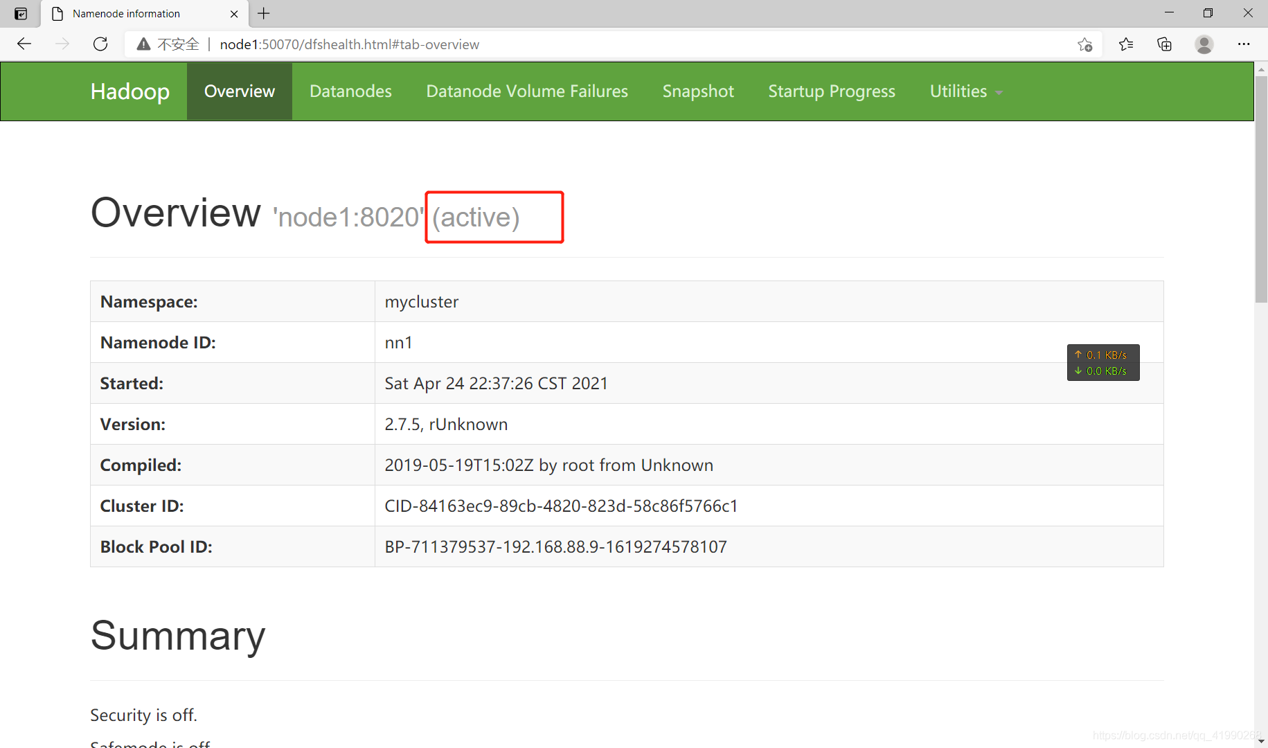Click the 'node1:8020' heading text
Viewport: 1268px width, 748px height.
coord(348,217)
